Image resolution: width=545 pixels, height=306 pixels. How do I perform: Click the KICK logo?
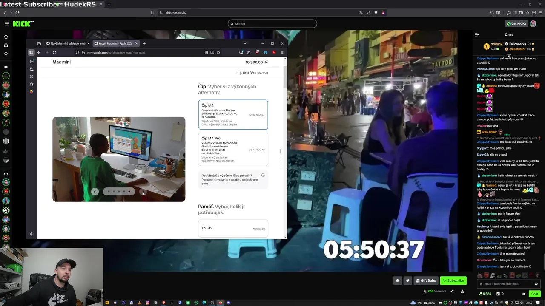tap(23, 24)
